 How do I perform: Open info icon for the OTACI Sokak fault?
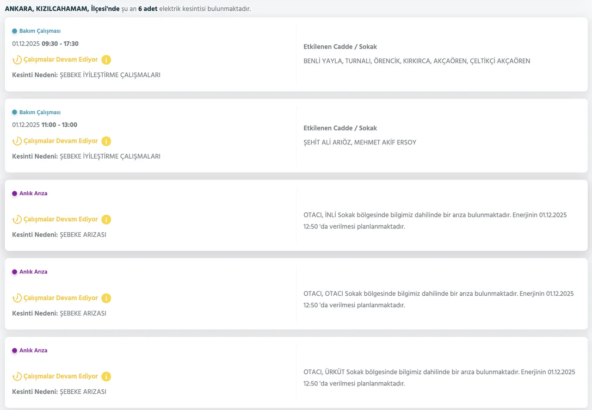click(x=106, y=298)
